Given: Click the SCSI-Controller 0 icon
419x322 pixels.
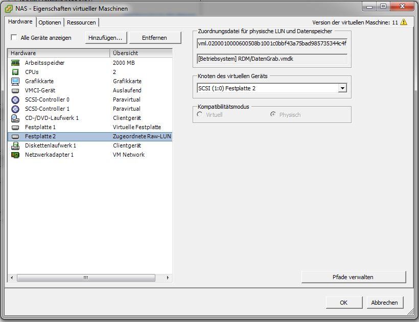Looking at the screenshot, I should [x=15, y=100].
